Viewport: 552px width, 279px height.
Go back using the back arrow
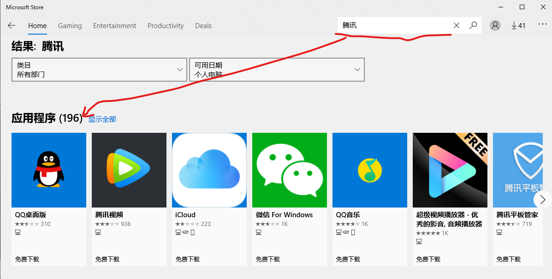[x=12, y=25]
